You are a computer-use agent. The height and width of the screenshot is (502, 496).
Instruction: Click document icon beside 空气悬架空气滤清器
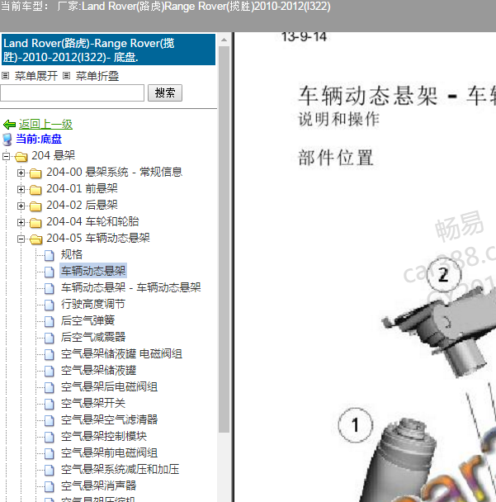(x=49, y=420)
